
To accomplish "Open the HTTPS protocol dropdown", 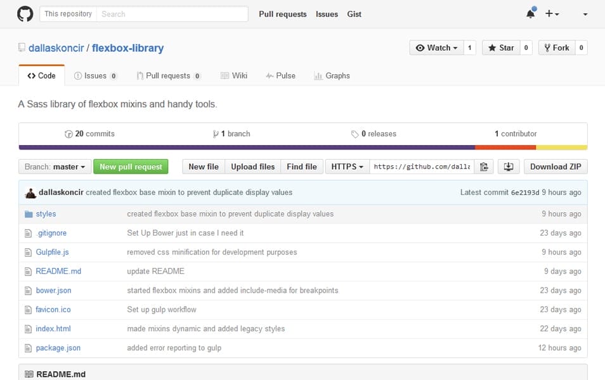I will 348,167.
